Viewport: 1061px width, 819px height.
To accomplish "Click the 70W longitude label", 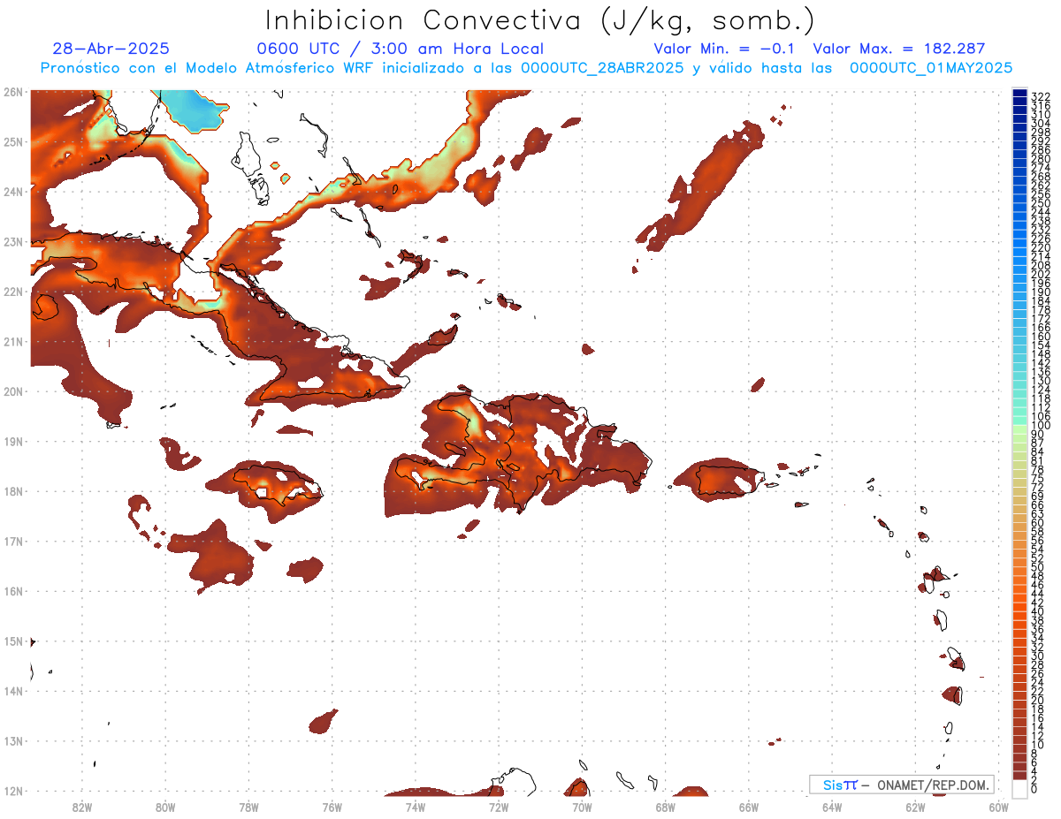I will point(582,806).
